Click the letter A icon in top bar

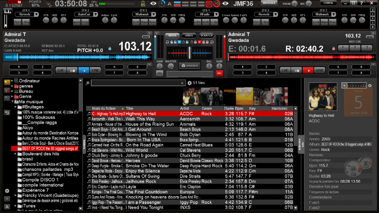[170, 4]
